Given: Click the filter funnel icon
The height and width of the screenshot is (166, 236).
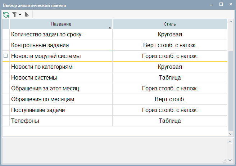Looking at the screenshot, I should (15, 15).
